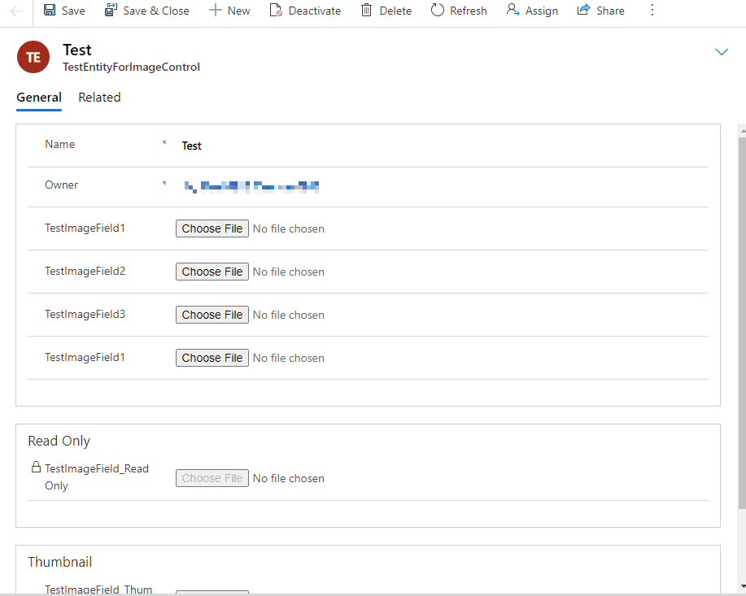The image size is (746, 596).
Task: Click the Name field value Test
Action: coord(192,146)
